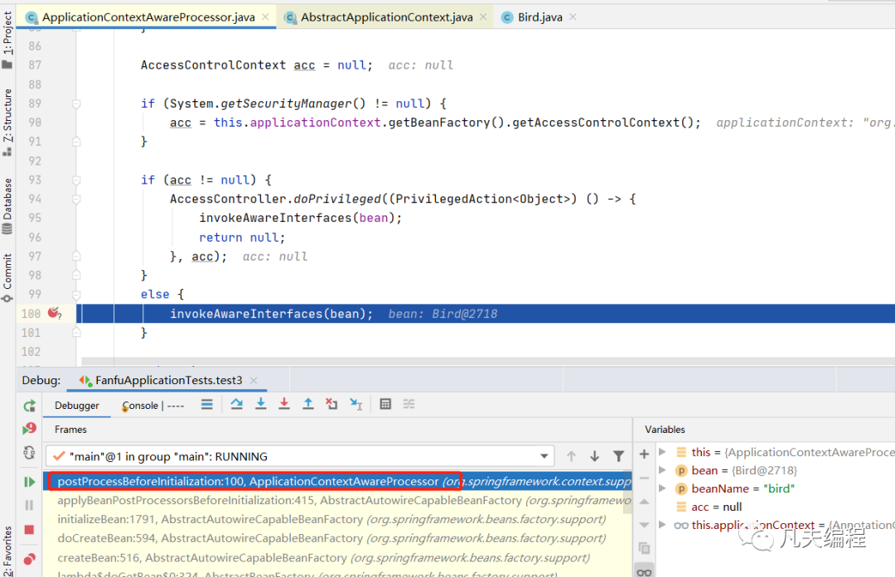Image resolution: width=895 pixels, height=577 pixels.
Task: Click Step Out in debugger toolbar
Action: 308,404
